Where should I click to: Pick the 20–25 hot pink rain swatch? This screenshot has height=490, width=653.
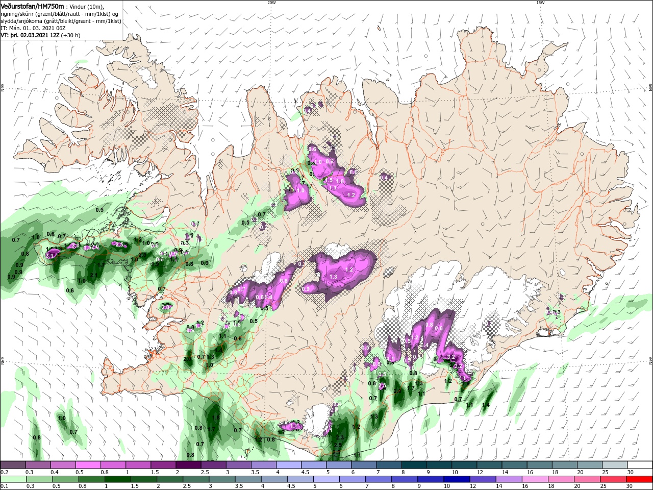point(587,479)
